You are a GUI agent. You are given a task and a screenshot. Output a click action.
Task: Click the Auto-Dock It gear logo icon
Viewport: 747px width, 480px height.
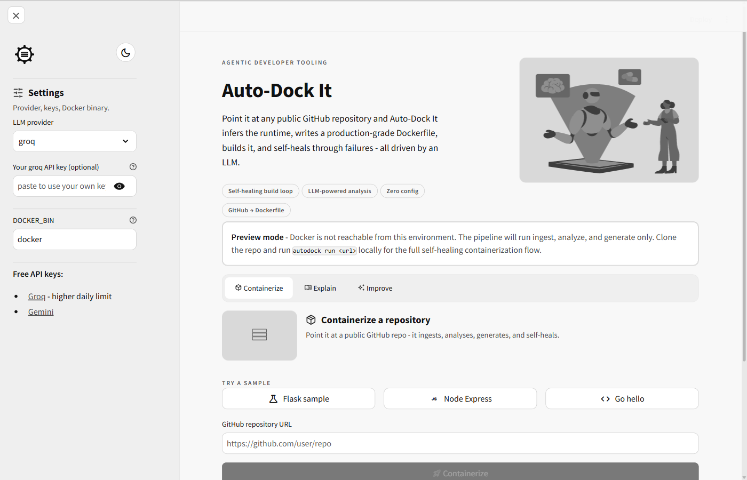(25, 54)
